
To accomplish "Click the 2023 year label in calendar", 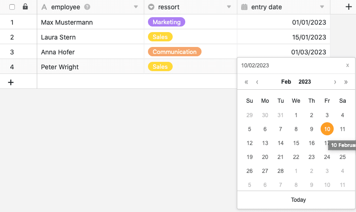I will [x=305, y=82].
